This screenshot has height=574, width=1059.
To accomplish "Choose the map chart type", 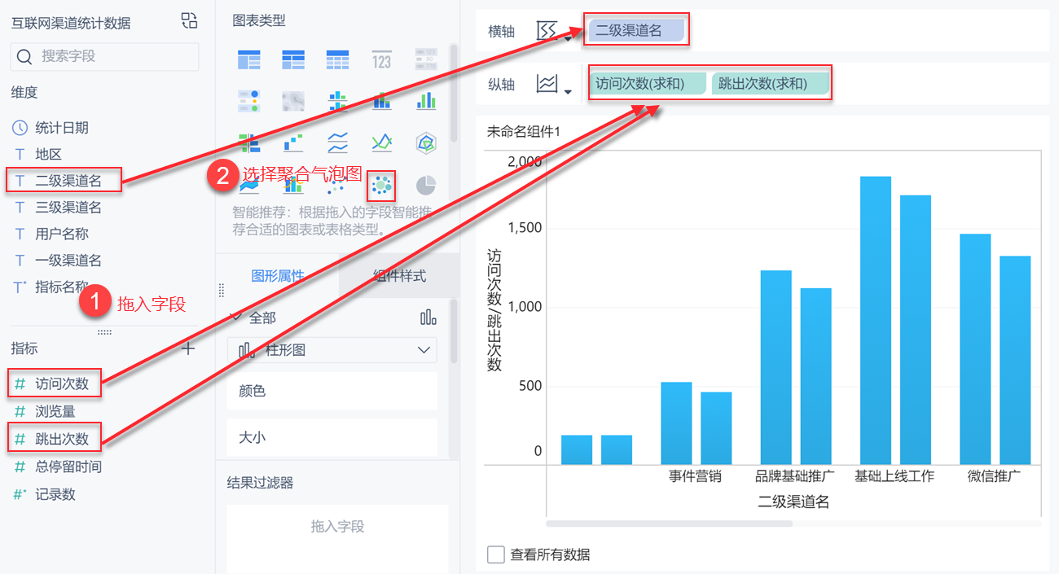I will pyautogui.click(x=293, y=101).
